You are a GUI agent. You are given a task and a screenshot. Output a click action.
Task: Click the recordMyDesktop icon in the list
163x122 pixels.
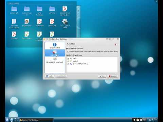[71, 64]
